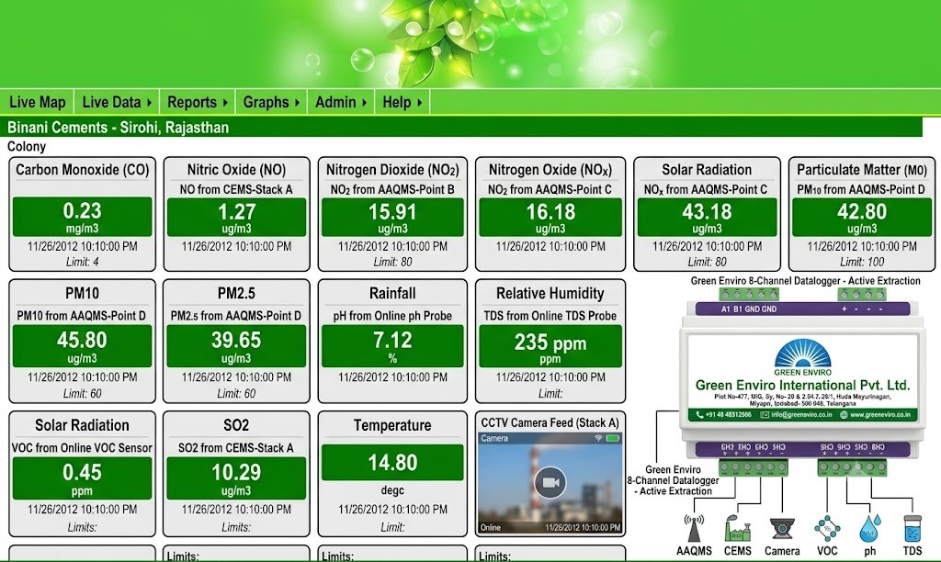Select the Nitric Oxide 1.27 ug/m3 value
This screenshot has height=562, width=941.
click(x=236, y=217)
